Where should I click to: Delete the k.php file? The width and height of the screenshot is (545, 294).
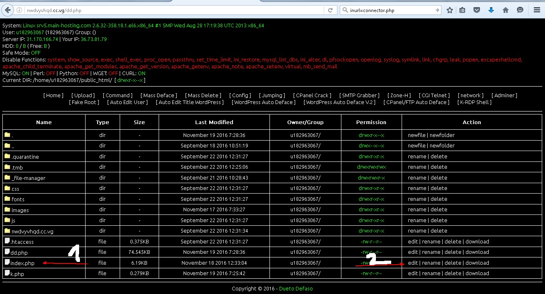tap(453, 273)
